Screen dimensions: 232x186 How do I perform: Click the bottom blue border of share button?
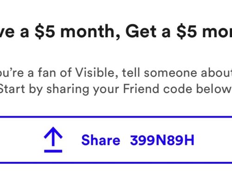click(x=116, y=163)
